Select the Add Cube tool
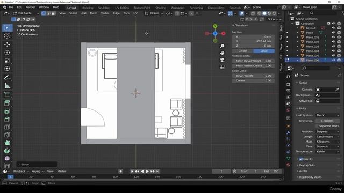The height and width of the screenshot is (193, 344). tap(7, 94)
